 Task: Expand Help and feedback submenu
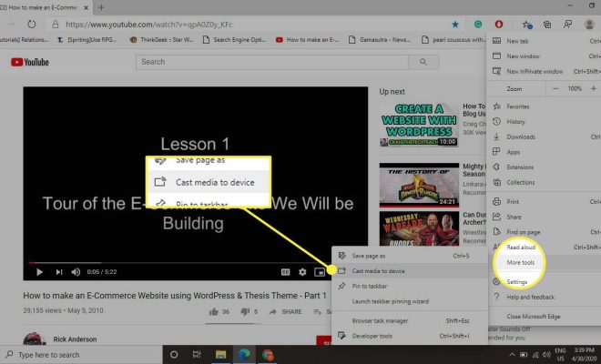point(544,297)
